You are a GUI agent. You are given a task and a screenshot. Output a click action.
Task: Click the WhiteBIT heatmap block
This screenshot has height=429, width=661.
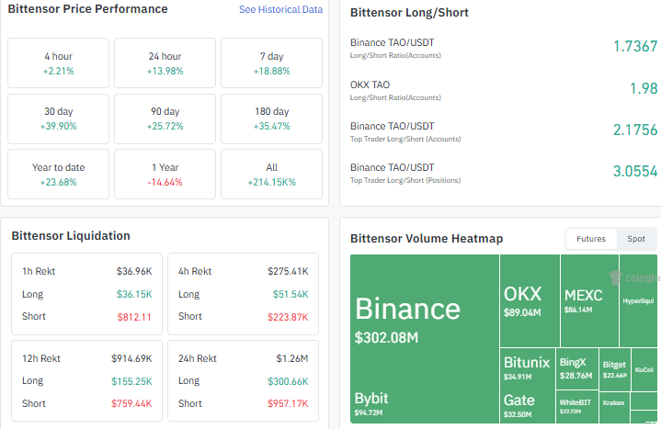577,407
